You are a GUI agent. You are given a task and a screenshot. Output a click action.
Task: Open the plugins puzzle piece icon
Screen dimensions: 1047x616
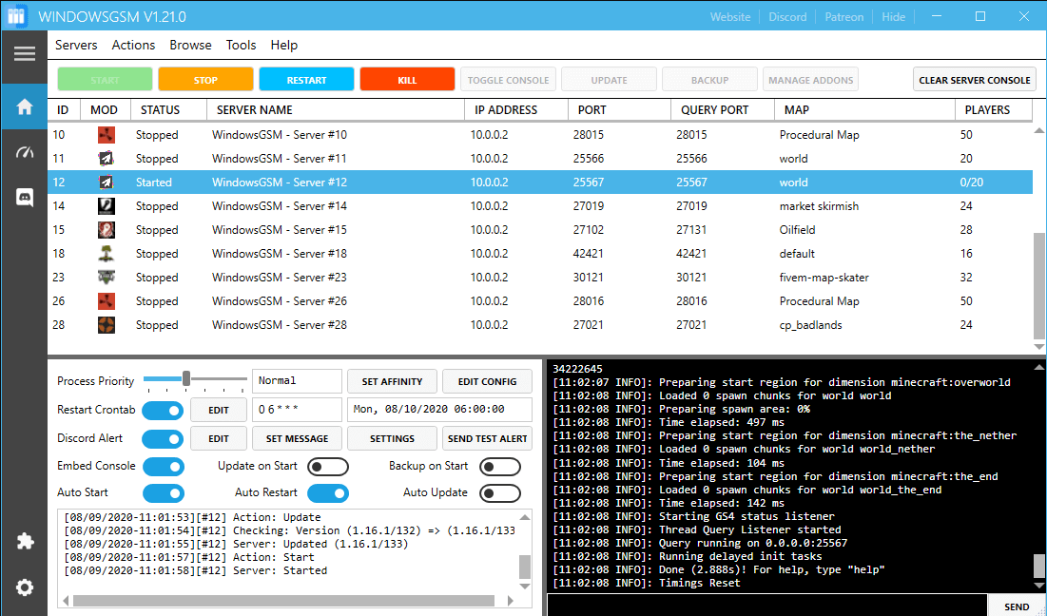click(x=24, y=541)
